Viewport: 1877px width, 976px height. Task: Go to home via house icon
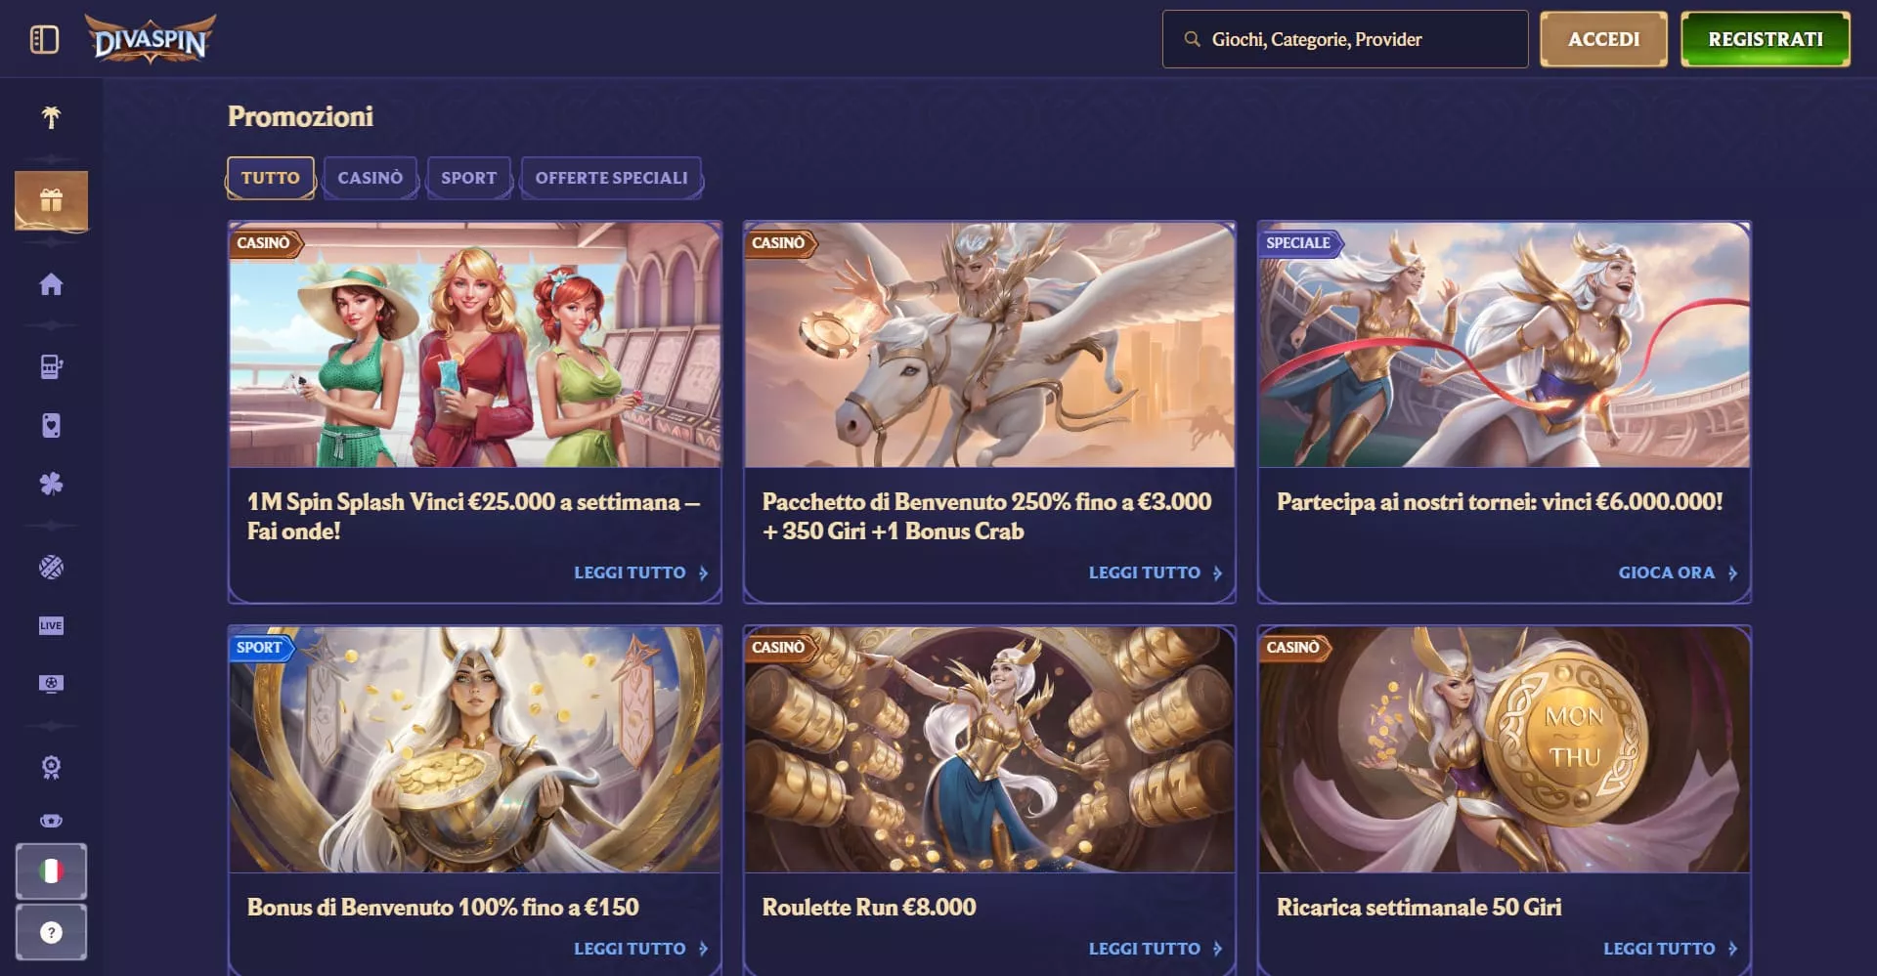[51, 284]
